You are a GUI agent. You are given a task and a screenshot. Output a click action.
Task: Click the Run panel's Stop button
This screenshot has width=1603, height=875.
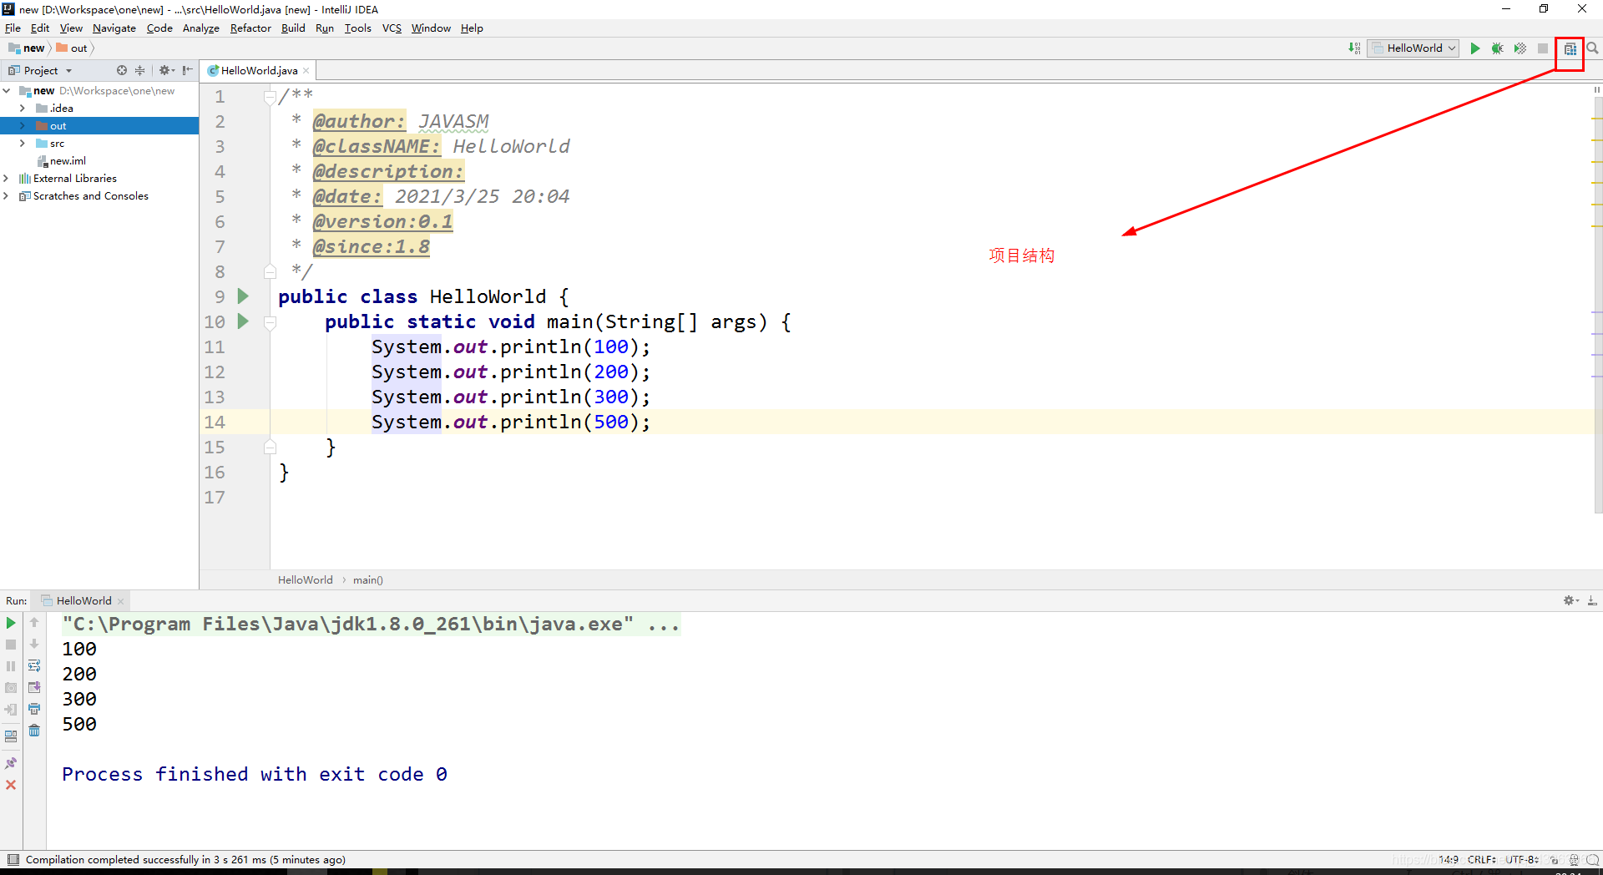(x=11, y=645)
